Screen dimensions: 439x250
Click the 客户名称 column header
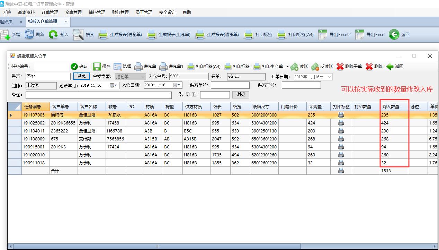92,106
